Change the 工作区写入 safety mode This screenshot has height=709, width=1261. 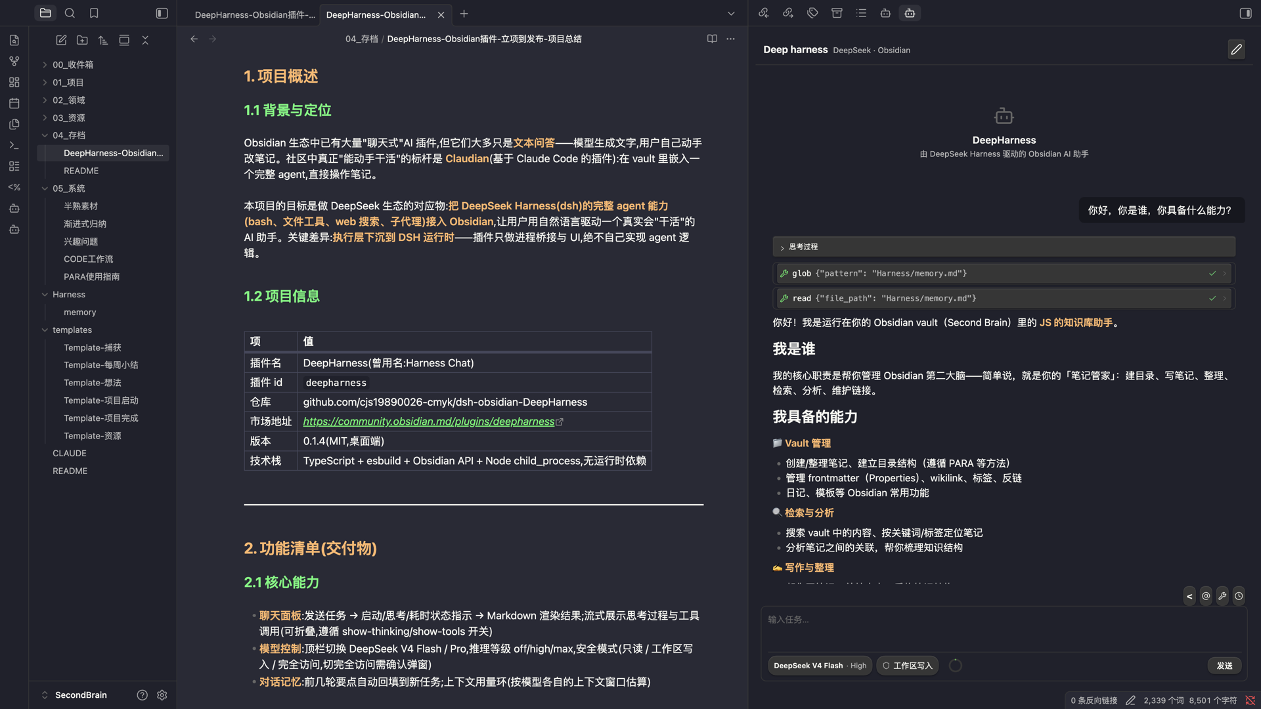tap(907, 666)
